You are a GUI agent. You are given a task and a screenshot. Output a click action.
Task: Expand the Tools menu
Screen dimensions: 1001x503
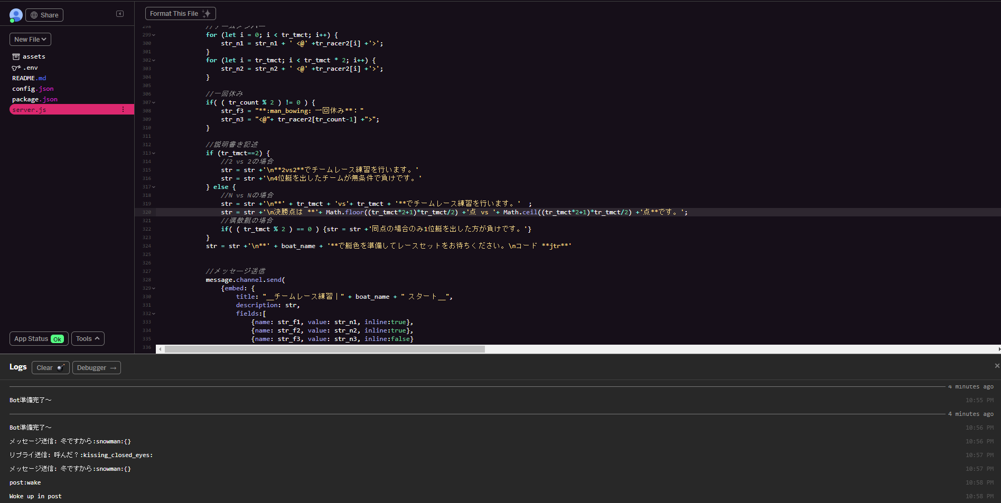[x=88, y=339]
